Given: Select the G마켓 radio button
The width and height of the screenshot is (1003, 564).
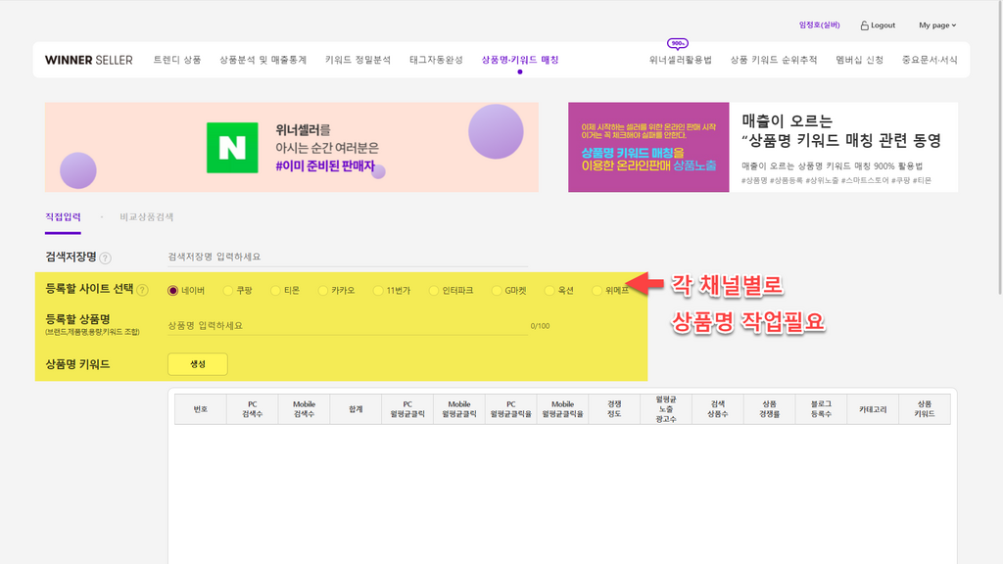Looking at the screenshot, I should 497,290.
